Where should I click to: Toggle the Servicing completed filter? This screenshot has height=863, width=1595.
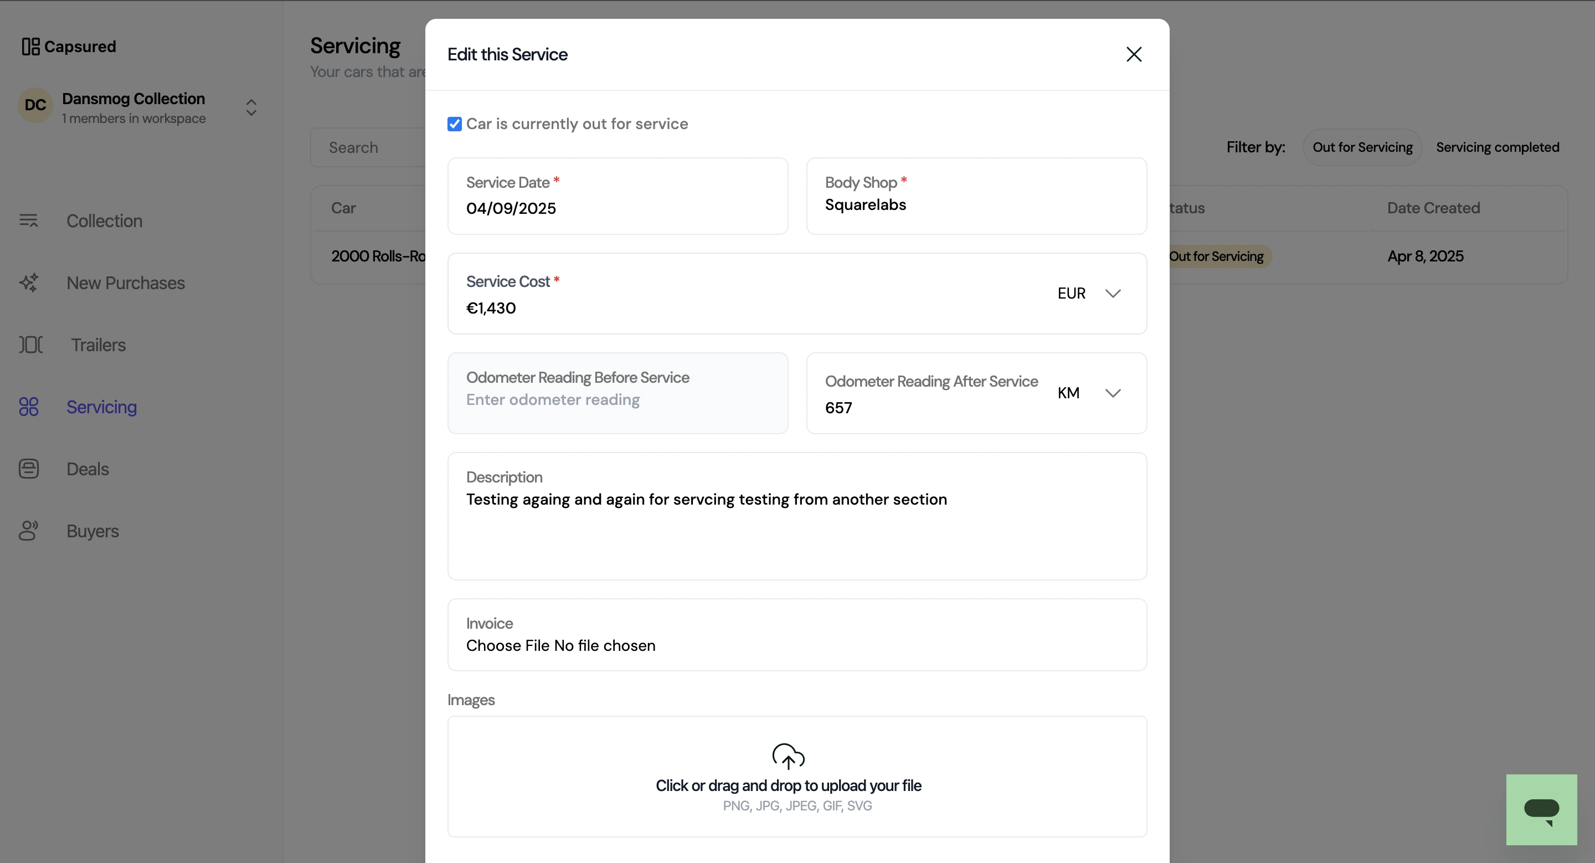(x=1497, y=147)
